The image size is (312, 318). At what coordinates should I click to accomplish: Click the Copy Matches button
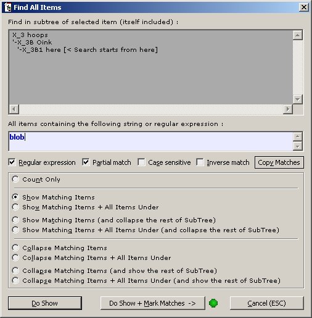click(x=279, y=162)
